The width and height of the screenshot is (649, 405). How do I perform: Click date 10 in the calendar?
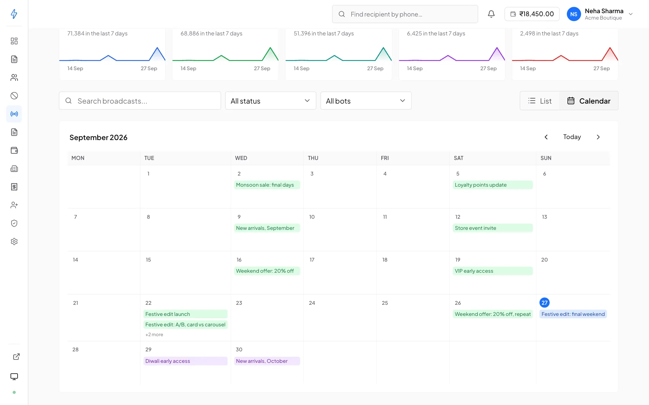(312, 217)
